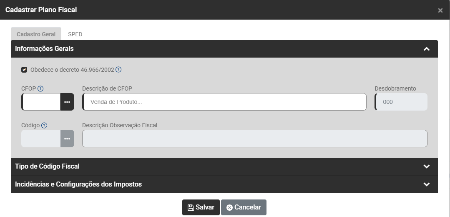Select the Cadastro Geral tab
Screen dimensions: 450x217
(36, 34)
